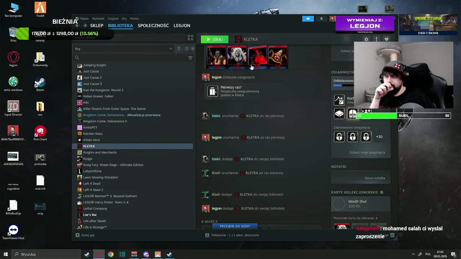Open Riot Client desktop icon
This screenshot has width=461, height=259.
[40, 133]
